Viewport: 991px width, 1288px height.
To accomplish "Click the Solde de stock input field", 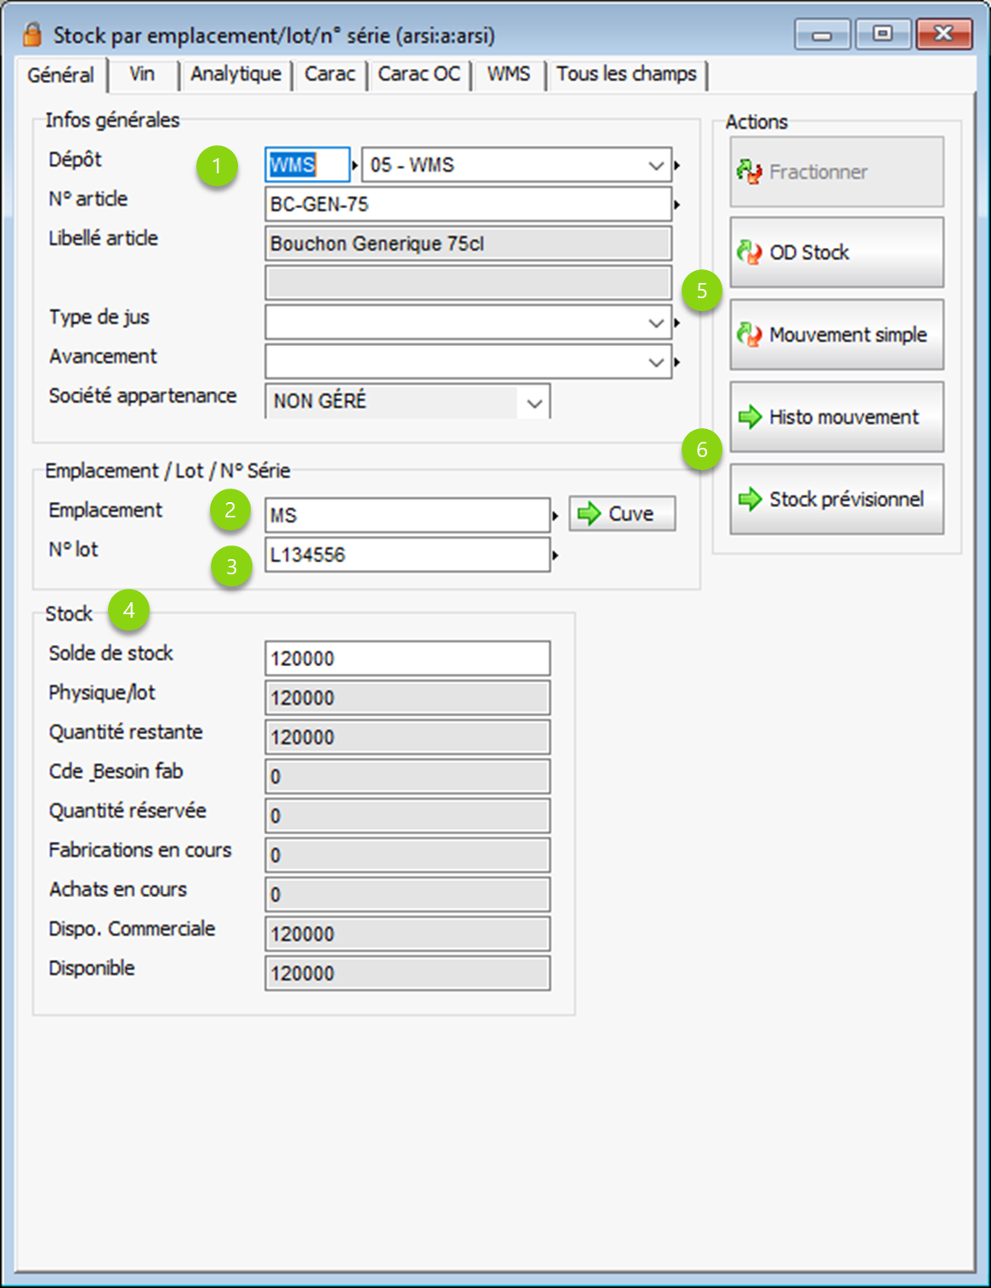I will tap(407, 658).
